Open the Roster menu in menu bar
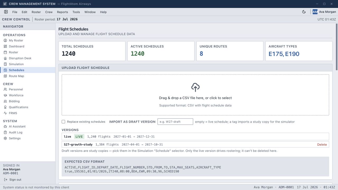 [36, 12]
